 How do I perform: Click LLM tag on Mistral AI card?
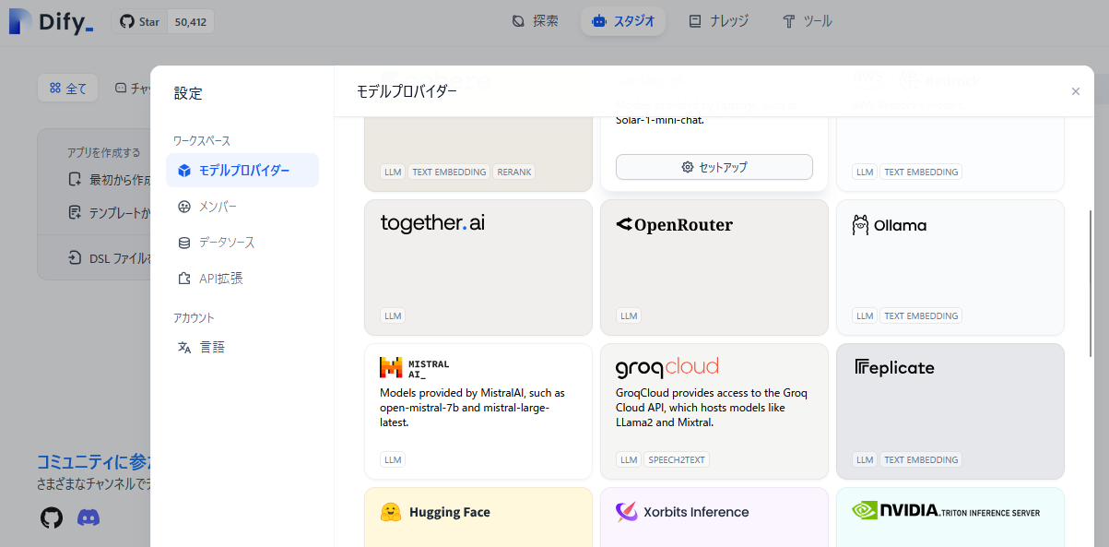[393, 459]
